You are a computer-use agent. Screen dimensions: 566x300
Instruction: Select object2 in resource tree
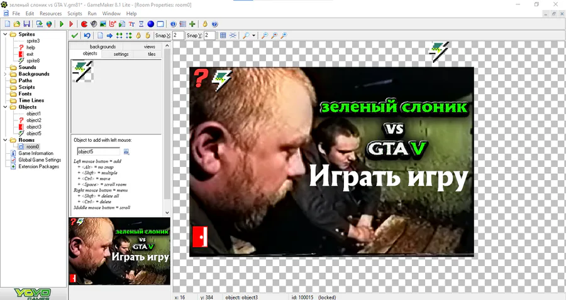click(x=33, y=121)
